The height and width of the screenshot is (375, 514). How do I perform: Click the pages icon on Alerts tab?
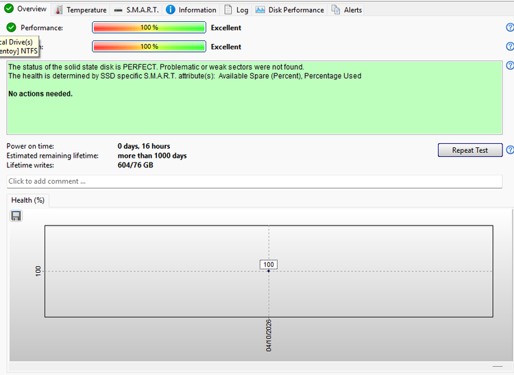coord(336,10)
